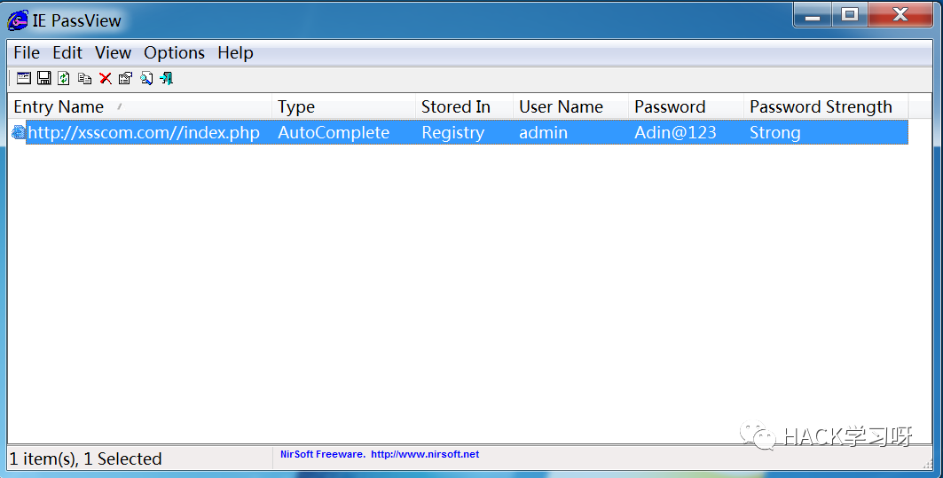
Task: Sort by the User Name column header
Action: coord(570,106)
